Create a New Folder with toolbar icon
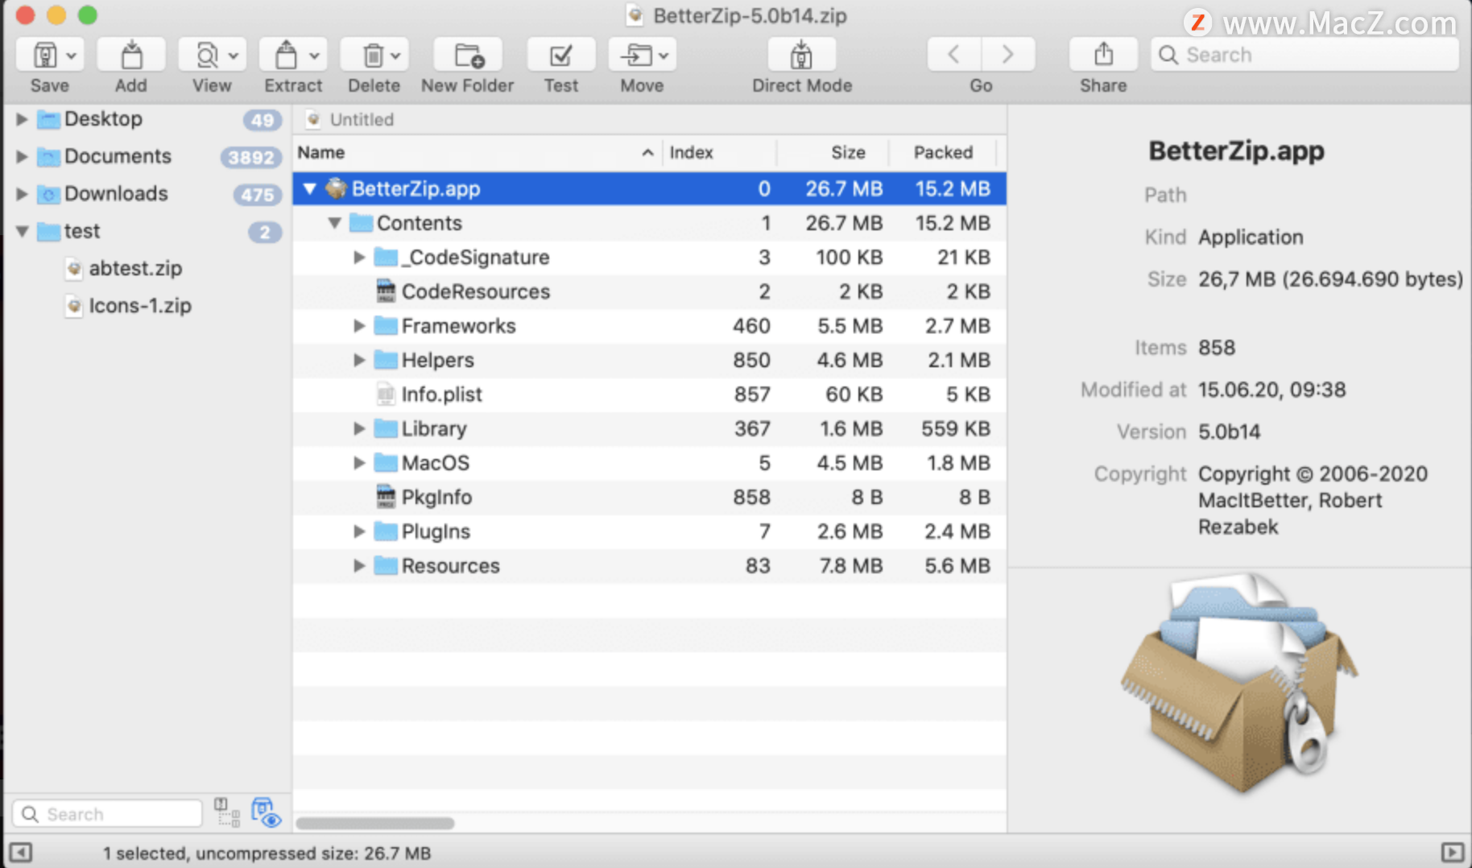The image size is (1472, 868). tap(469, 56)
